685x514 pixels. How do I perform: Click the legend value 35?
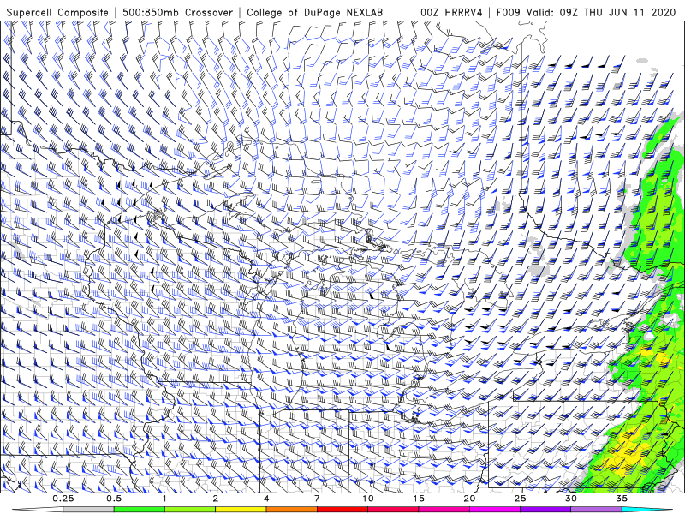pyautogui.click(x=622, y=499)
